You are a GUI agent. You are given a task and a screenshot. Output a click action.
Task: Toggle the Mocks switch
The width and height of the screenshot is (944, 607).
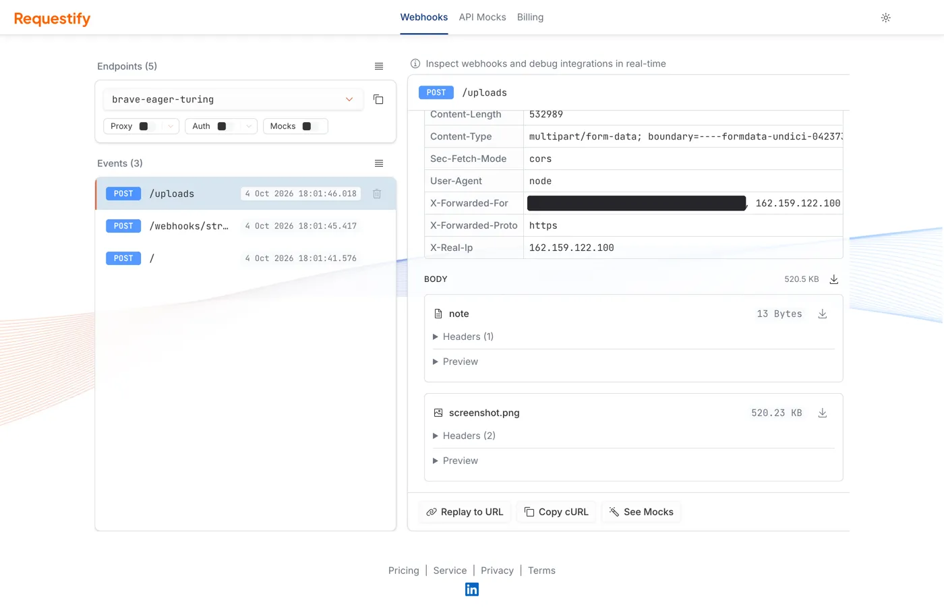click(310, 126)
